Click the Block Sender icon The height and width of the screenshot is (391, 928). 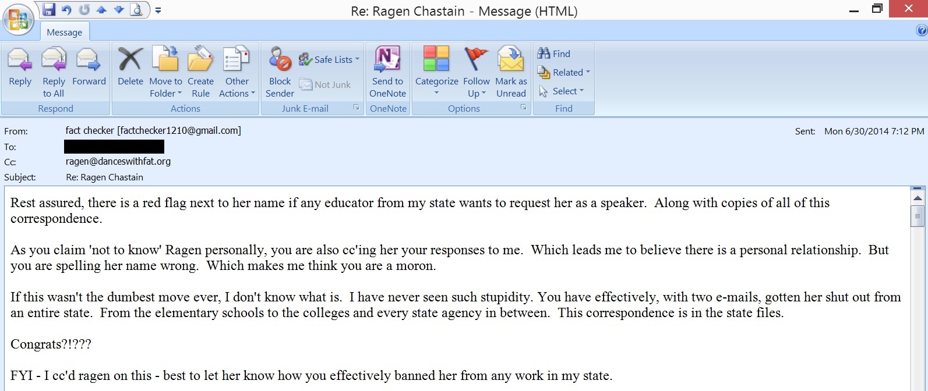point(280,60)
